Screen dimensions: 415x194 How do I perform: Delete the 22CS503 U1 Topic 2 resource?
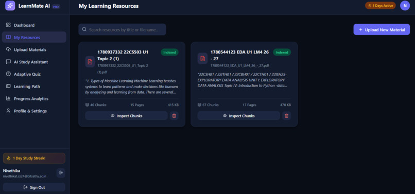[x=174, y=116]
